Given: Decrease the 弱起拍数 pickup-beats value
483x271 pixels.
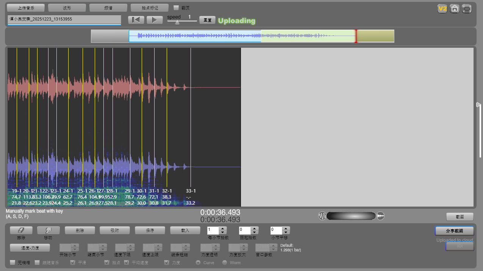Looking at the screenshot, I should point(255,232).
